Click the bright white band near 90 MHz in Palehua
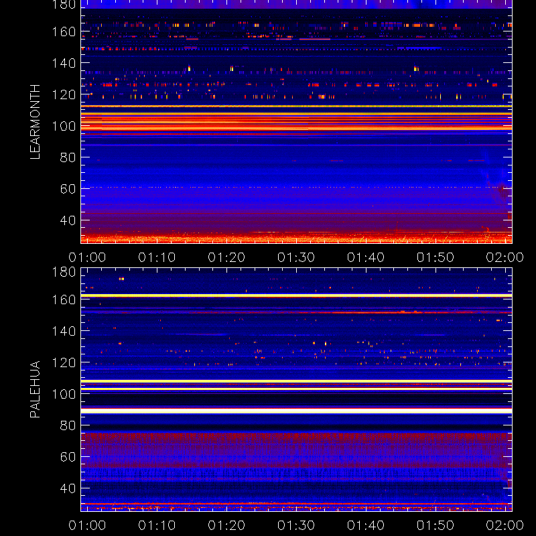Image resolution: width=536 pixels, height=536 pixels. coord(296,411)
